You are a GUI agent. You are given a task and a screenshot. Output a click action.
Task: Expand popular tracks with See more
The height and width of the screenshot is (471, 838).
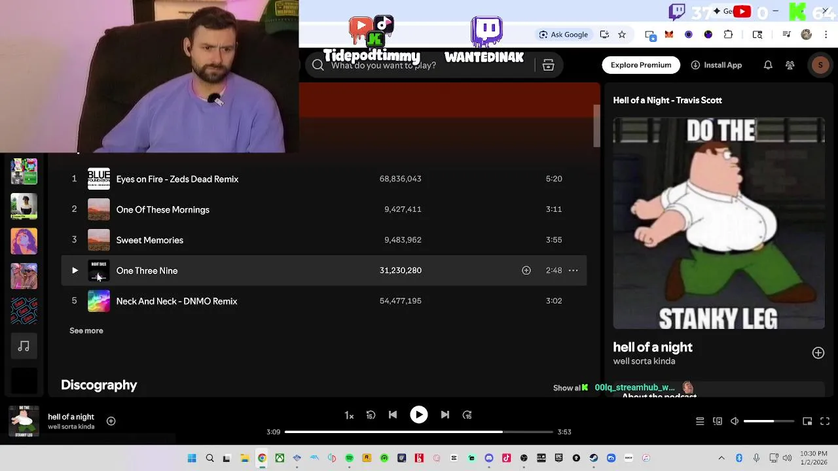coord(86,331)
